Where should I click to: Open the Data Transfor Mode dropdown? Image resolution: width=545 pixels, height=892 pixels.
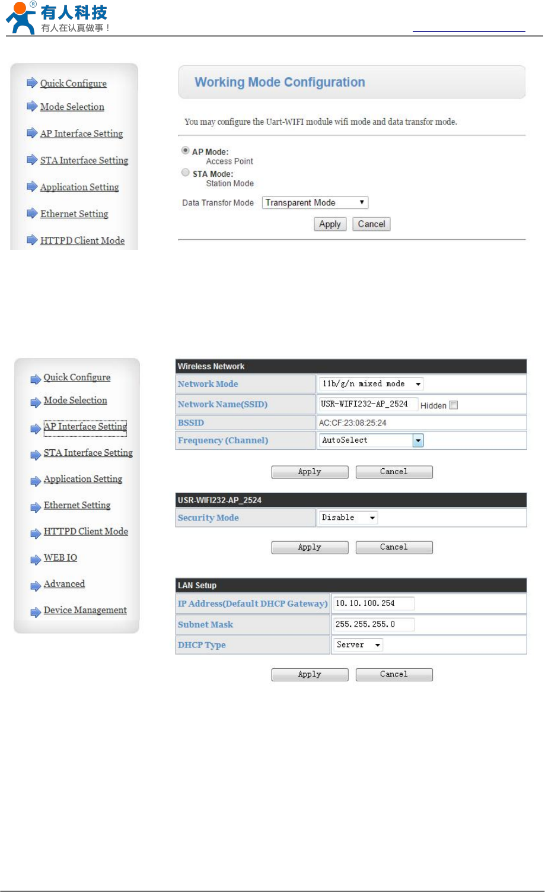click(x=315, y=202)
